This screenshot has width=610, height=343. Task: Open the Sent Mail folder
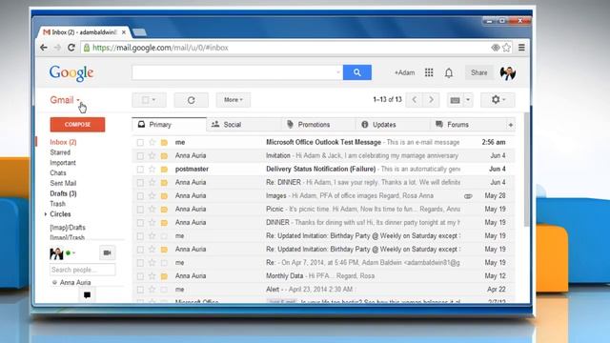tap(63, 183)
